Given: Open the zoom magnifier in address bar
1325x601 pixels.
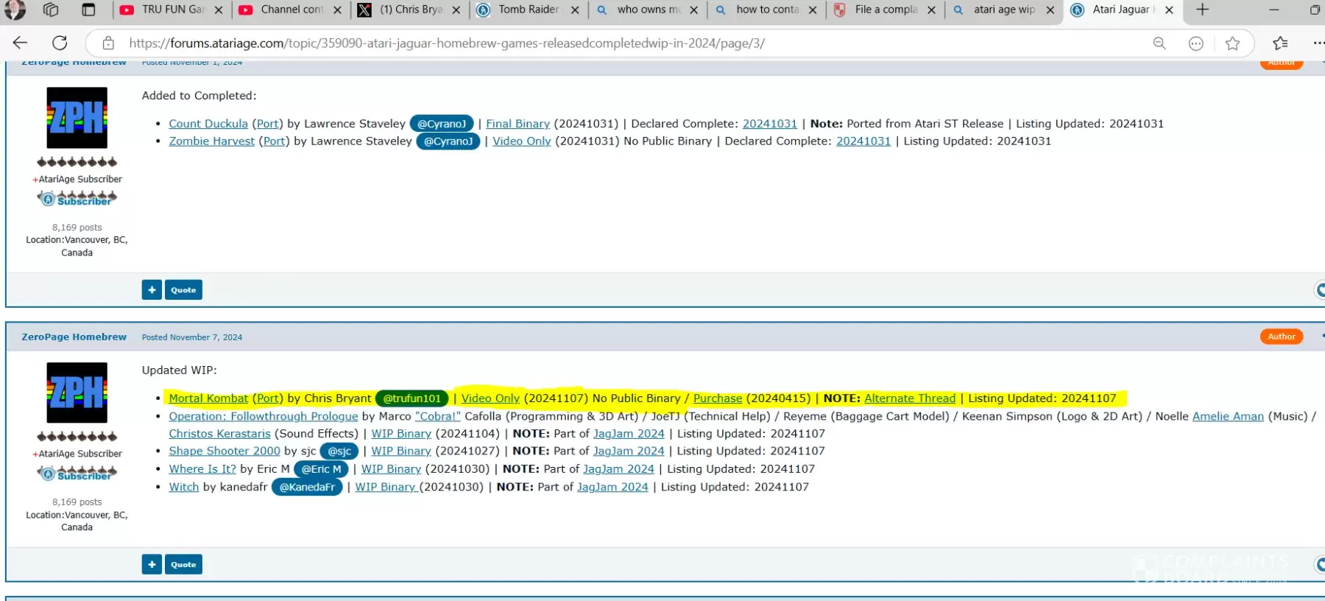Looking at the screenshot, I should (1159, 43).
